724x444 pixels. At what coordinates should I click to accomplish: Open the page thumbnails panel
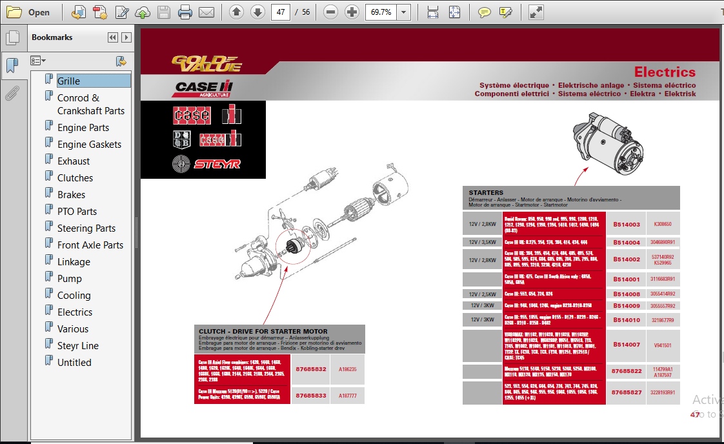coord(12,37)
